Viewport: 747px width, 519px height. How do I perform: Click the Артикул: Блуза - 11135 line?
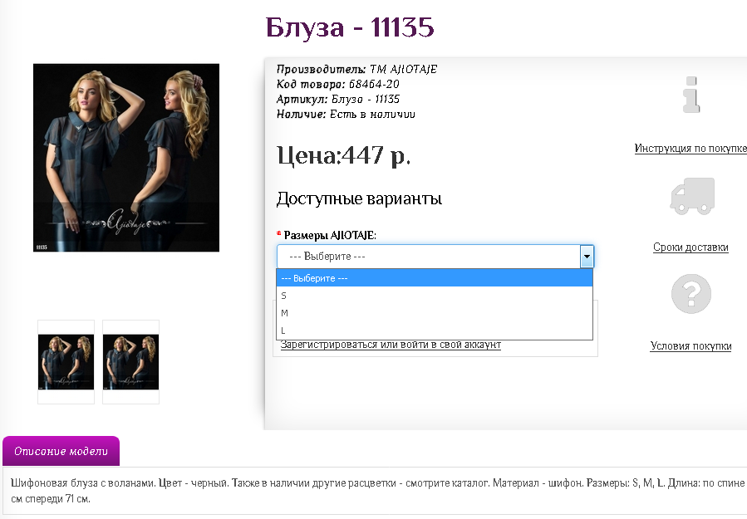coord(337,99)
